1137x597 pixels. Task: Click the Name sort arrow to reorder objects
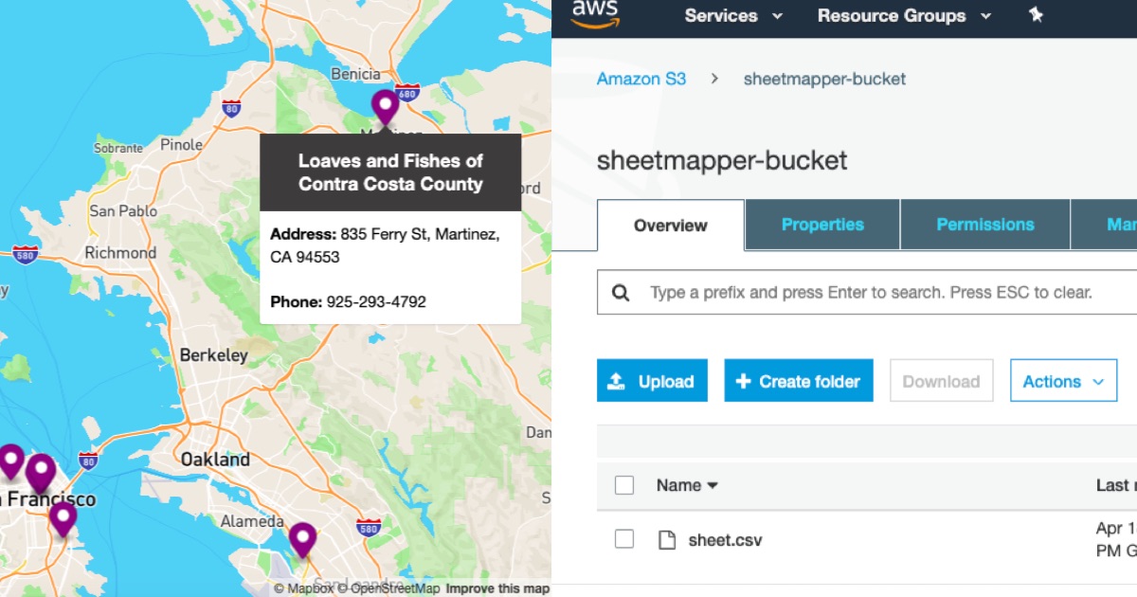[712, 485]
